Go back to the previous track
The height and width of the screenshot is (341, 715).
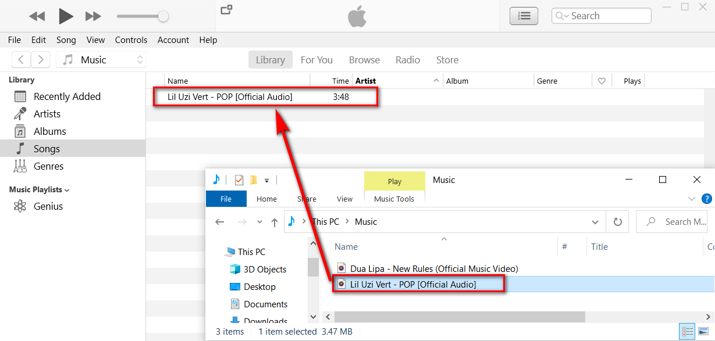point(37,16)
